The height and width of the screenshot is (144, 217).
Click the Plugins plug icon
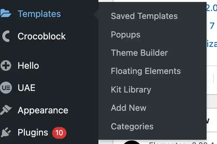pyautogui.click(x=6, y=132)
